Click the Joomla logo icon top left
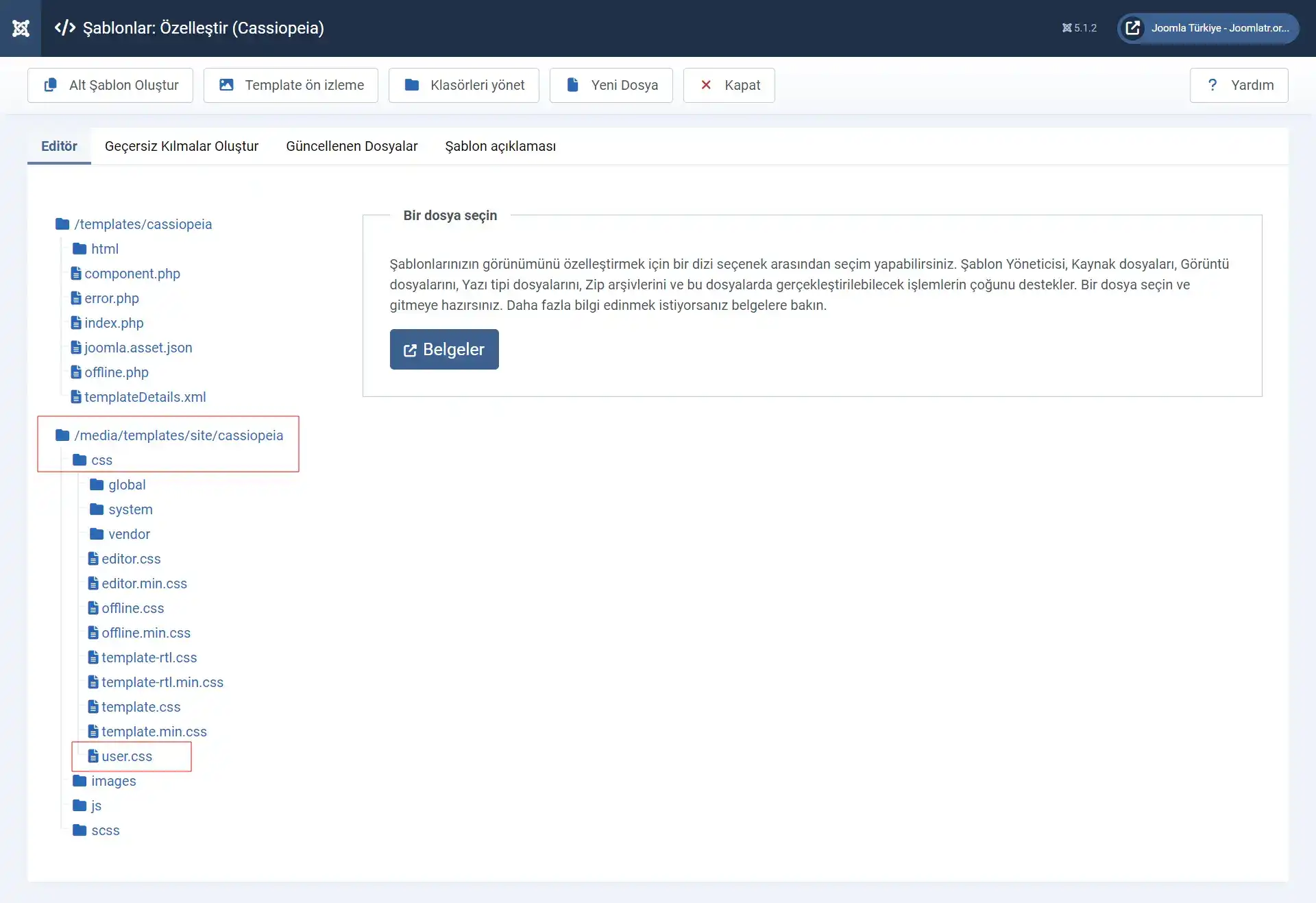The width and height of the screenshot is (1316, 903). (x=21, y=28)
